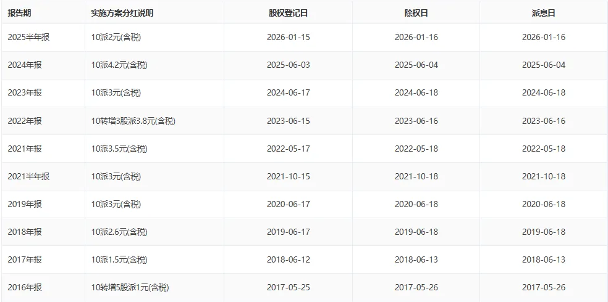This screenshot has height=302, width=608.
Task: Click ex-rights date 2018-06-13 in 除权日 column
Action: click(416, 259)
